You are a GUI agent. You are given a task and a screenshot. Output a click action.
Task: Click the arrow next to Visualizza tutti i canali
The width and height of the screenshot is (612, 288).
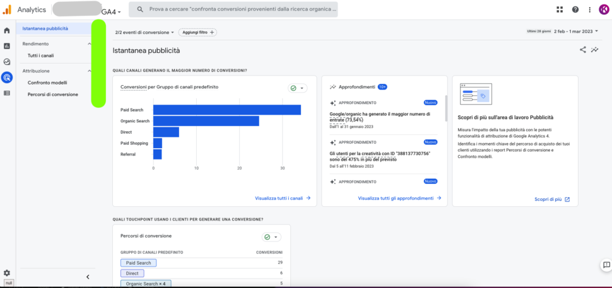pos(309,198)
